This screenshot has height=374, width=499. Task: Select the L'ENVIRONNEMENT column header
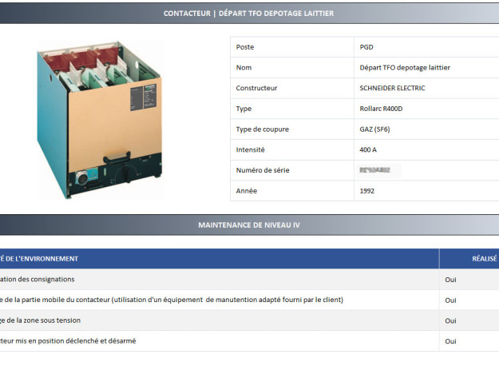40,259
